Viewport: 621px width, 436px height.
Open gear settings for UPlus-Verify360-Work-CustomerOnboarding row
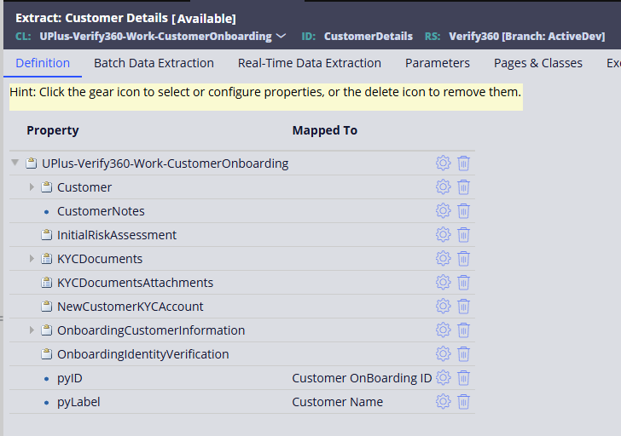444,163
